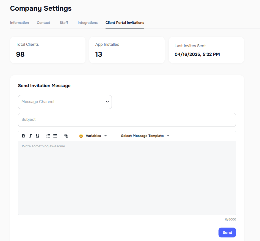Apply bold formatting in the message editor
This screenshot has height=241, width=260.
click(23, 136)
